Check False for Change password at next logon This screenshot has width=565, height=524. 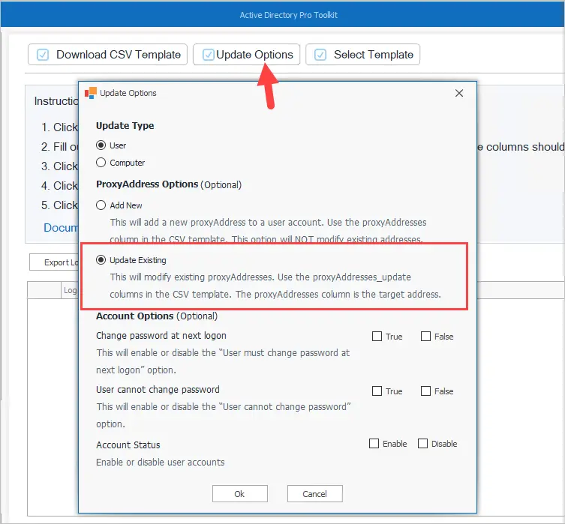[425, 336]
